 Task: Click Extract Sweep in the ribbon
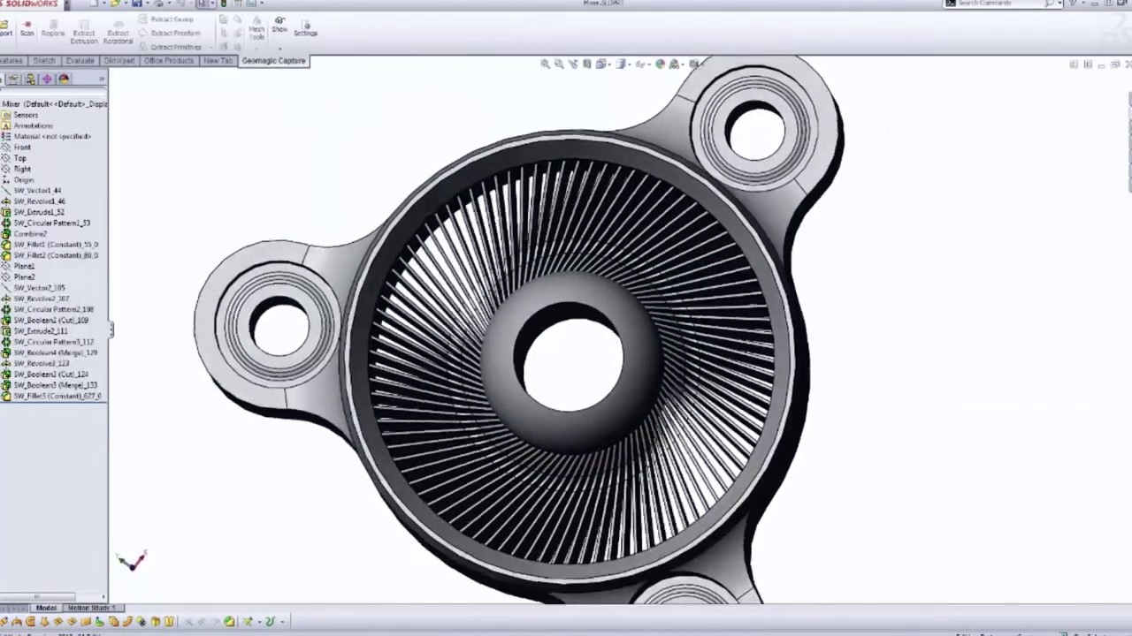166,19
